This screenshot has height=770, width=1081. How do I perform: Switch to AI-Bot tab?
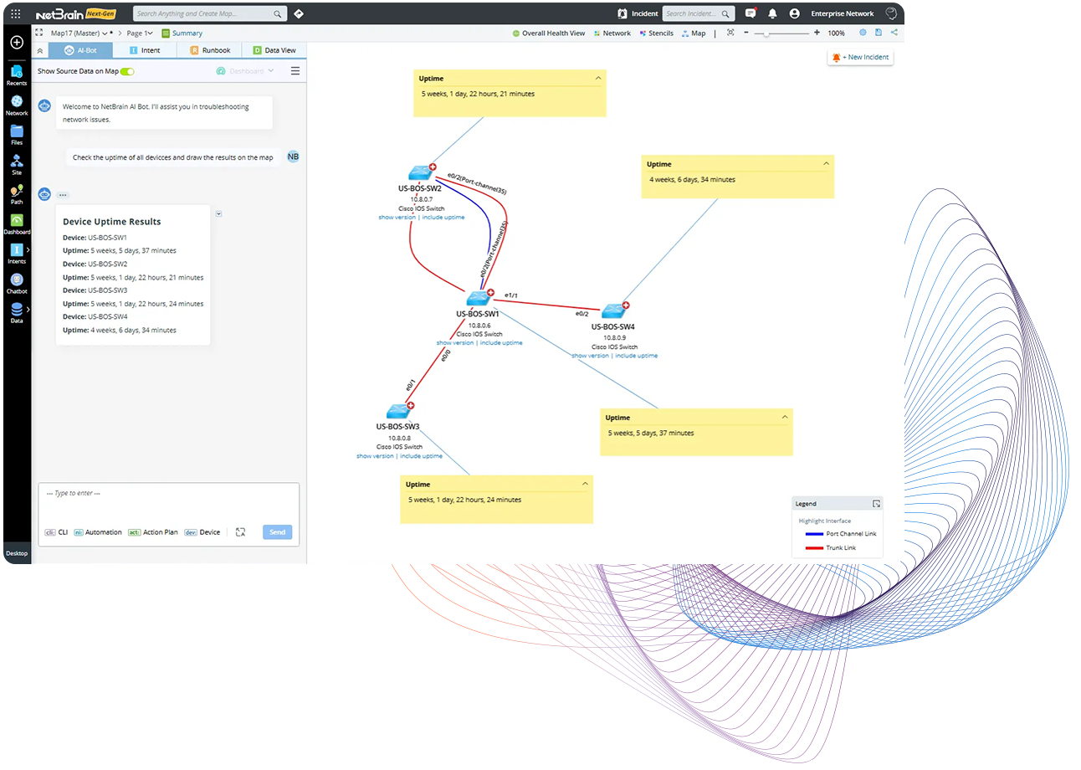[x=80, y=50]
